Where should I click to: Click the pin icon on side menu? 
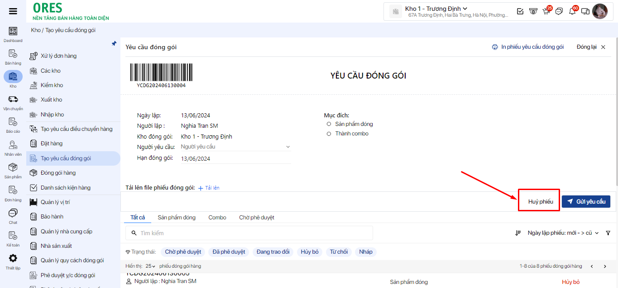[x=114, y=44]
